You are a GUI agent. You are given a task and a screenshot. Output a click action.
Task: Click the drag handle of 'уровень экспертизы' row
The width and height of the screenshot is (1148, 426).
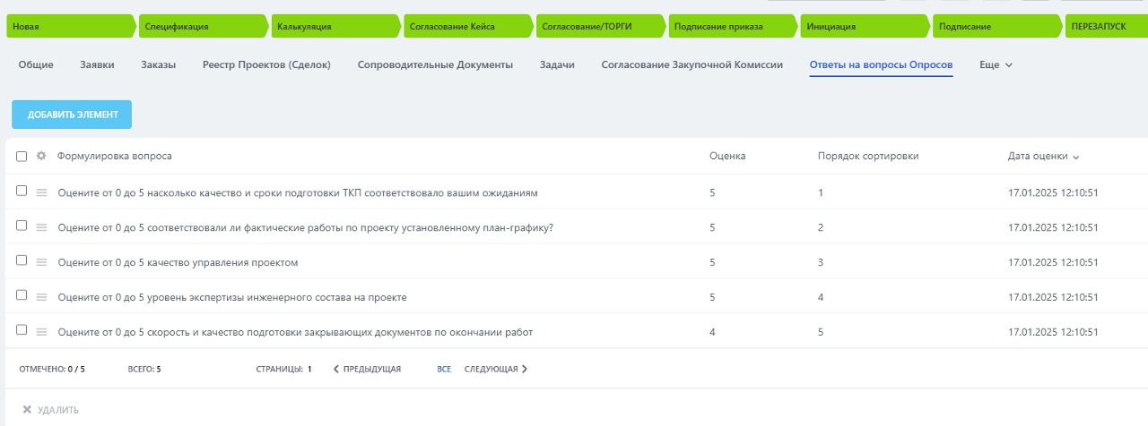tap(41, 297)
